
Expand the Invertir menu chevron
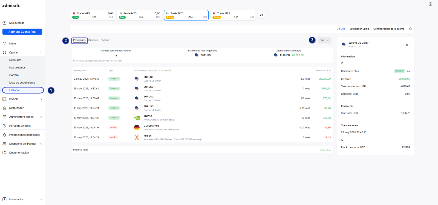pyautogui.click(x=41, y=99)
